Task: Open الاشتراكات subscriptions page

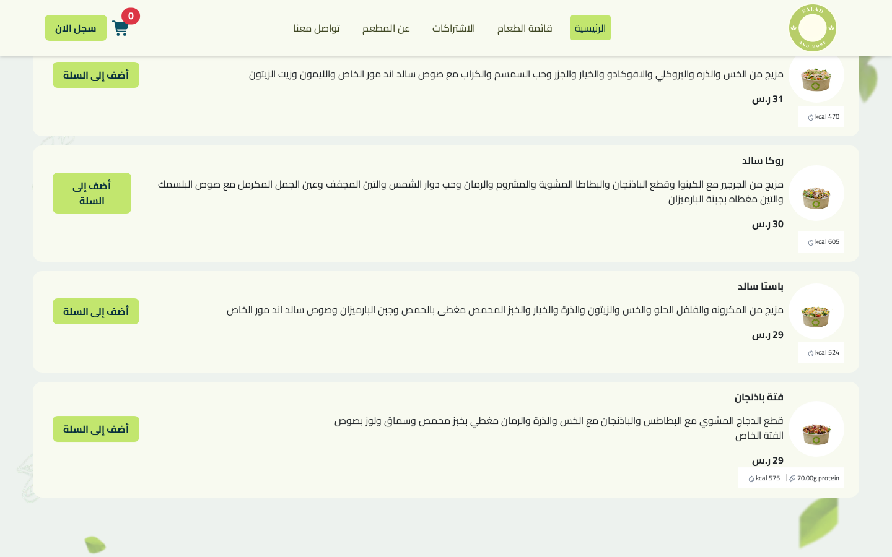Action: coord(453,28)
